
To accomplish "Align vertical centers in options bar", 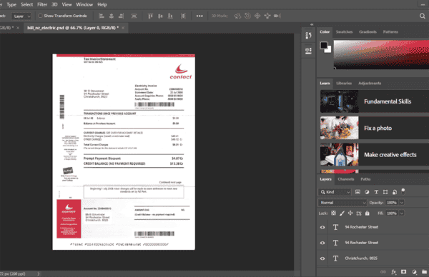I will (x=160, y=16).
